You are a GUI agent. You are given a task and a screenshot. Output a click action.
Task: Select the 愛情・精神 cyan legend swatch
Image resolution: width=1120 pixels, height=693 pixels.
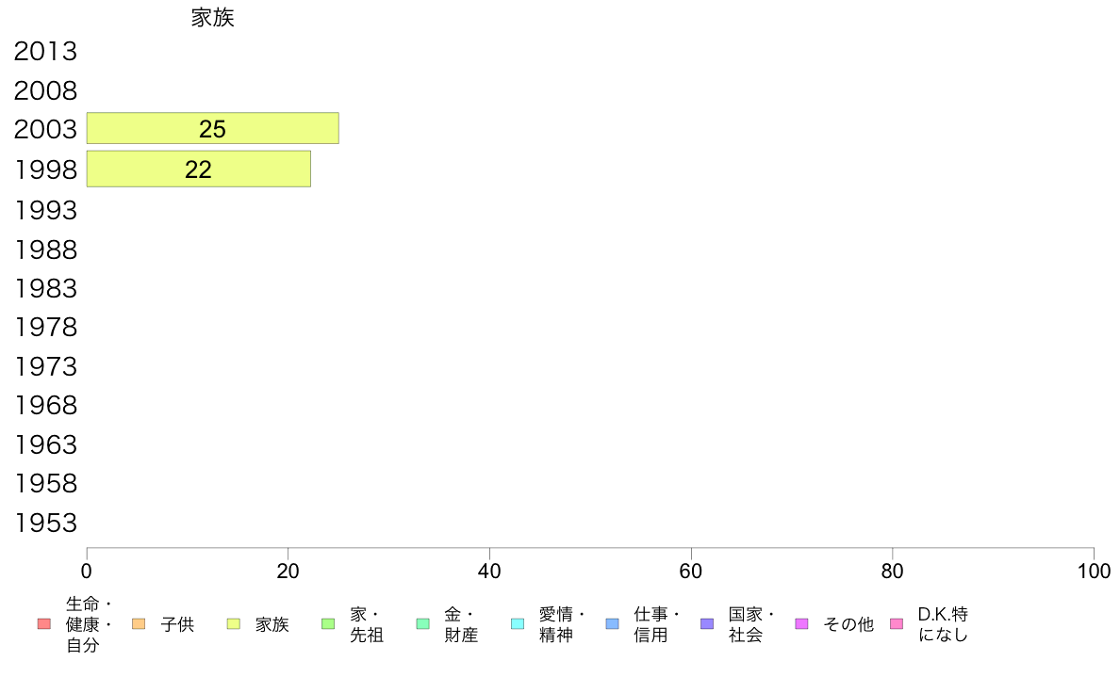click(x=518, y=624)
